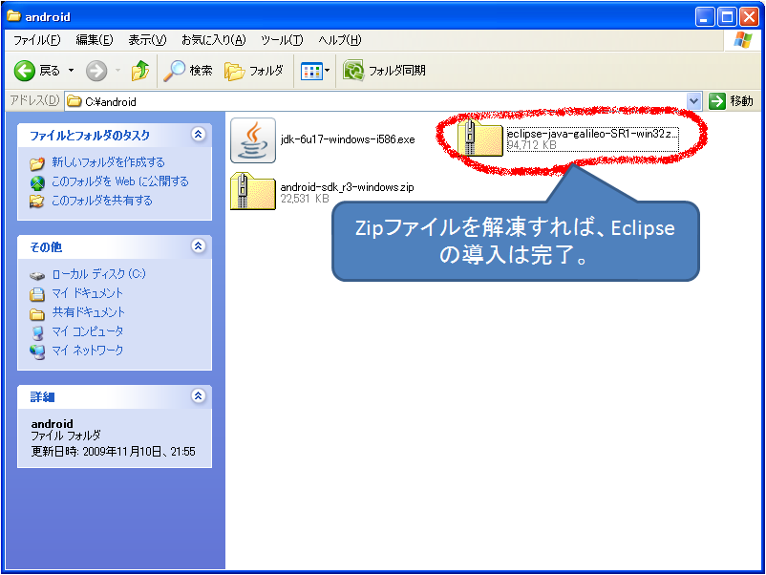Open the Views dropdown arrow
Image resolution: width=766 pixels, height=575 pixels.
click(x=328, y=71)
